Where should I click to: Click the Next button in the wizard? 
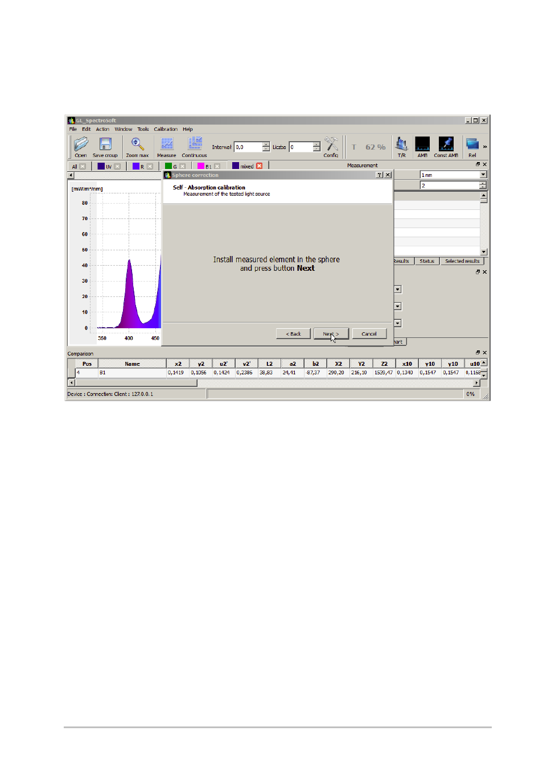tap(331, 334)
